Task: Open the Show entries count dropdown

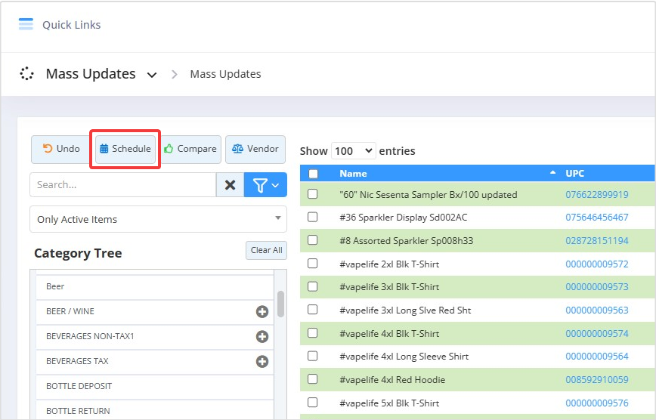Action: (353, 150)
